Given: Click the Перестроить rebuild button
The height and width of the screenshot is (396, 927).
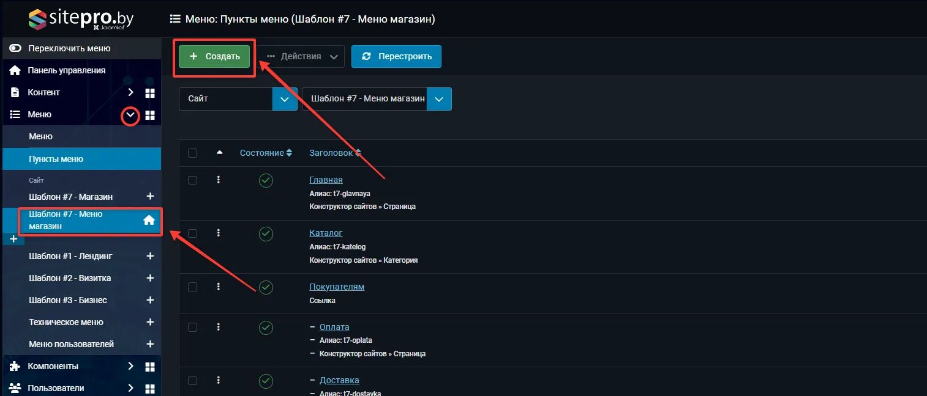Looking at the screenshot, I should pyautogui.click(x=396, y=56).
